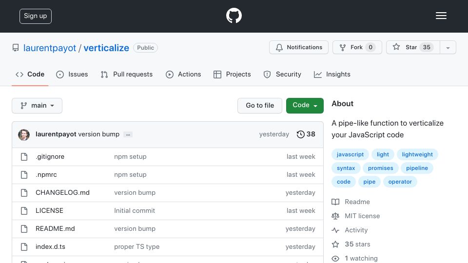Click the file icon next to index.d.ts
The height and width of the screenshot is (263, 468).
coord(24,247)
